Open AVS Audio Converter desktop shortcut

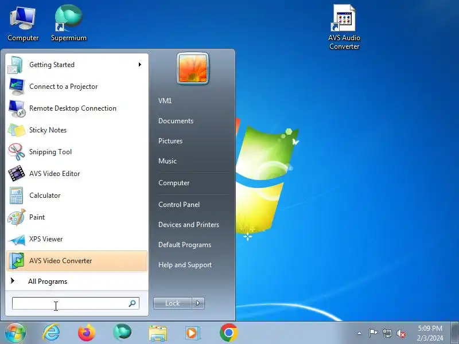point(344,27)
